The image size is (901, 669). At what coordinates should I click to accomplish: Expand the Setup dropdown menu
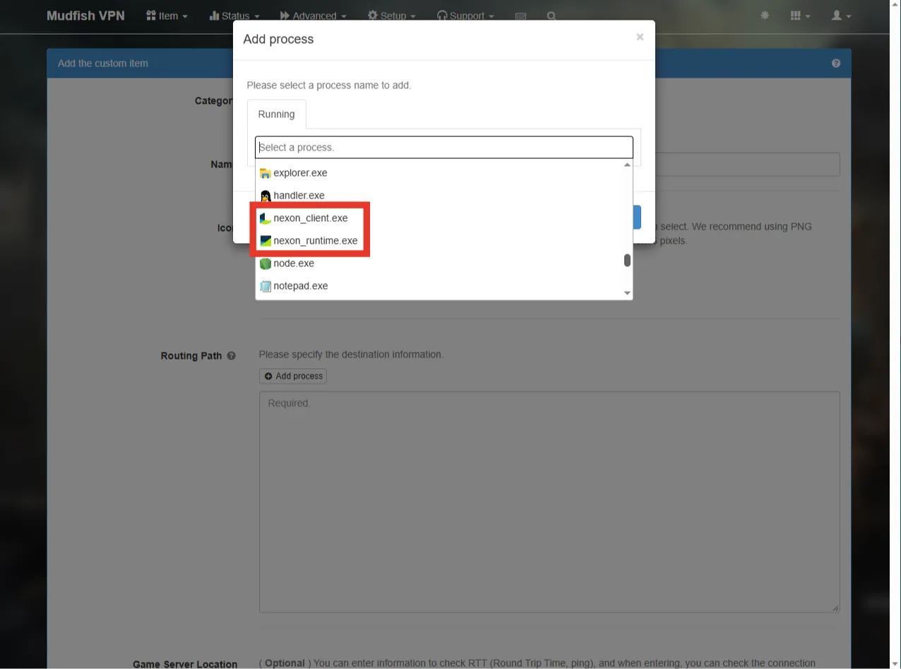[x=391, y=16]
